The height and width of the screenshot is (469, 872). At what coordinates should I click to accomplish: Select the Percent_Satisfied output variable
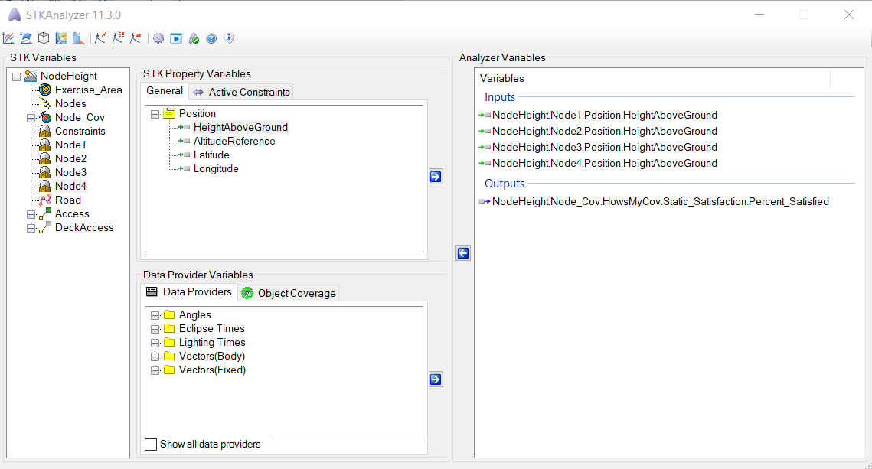click(660, 202)
